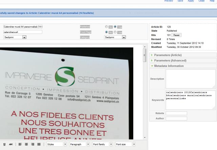Open the Category dropdown showing Sediprint
The height and width of the screenshot is (150, 217).
tap(115, 37)
